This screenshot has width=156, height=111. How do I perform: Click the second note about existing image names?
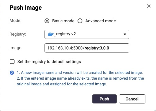(80, 81)
